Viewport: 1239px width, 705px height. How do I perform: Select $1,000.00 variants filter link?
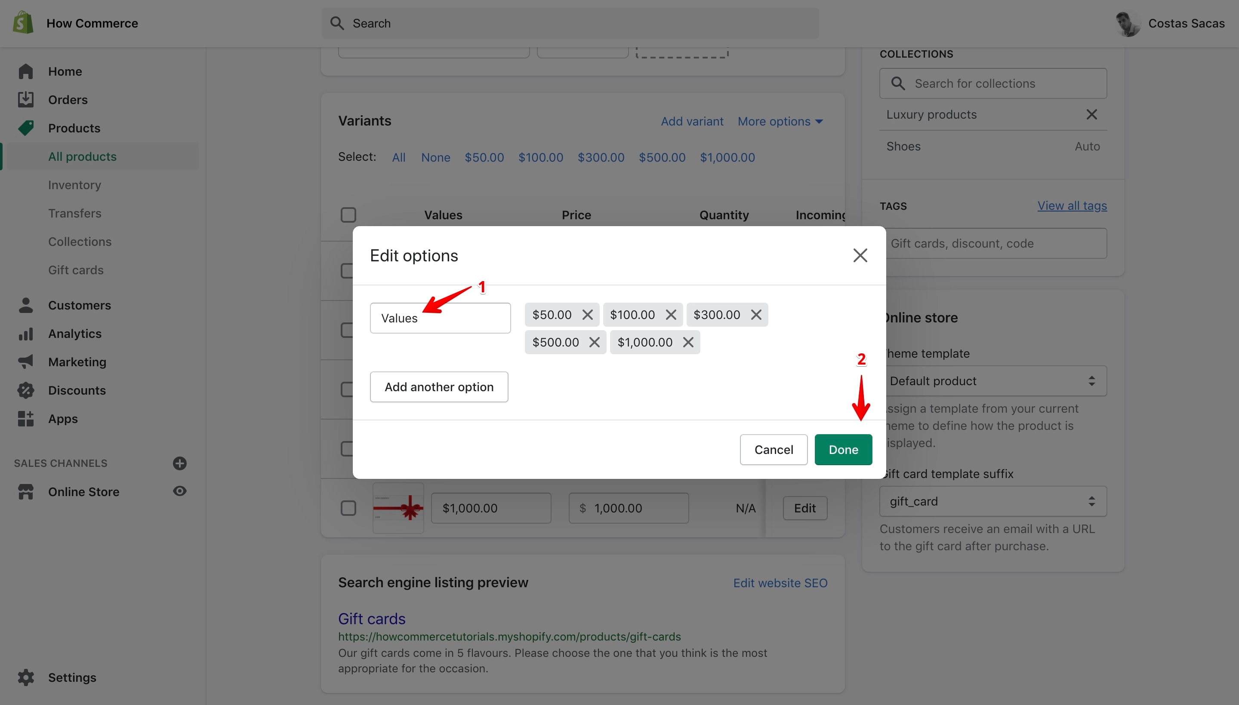727,157
